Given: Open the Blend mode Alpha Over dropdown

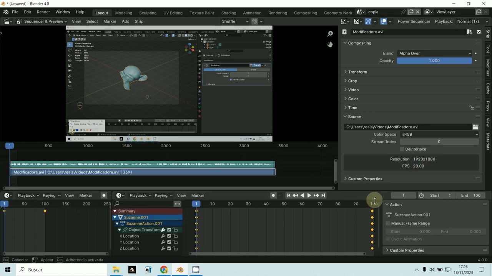Looking at the screenshot, I should coord(434,53).
